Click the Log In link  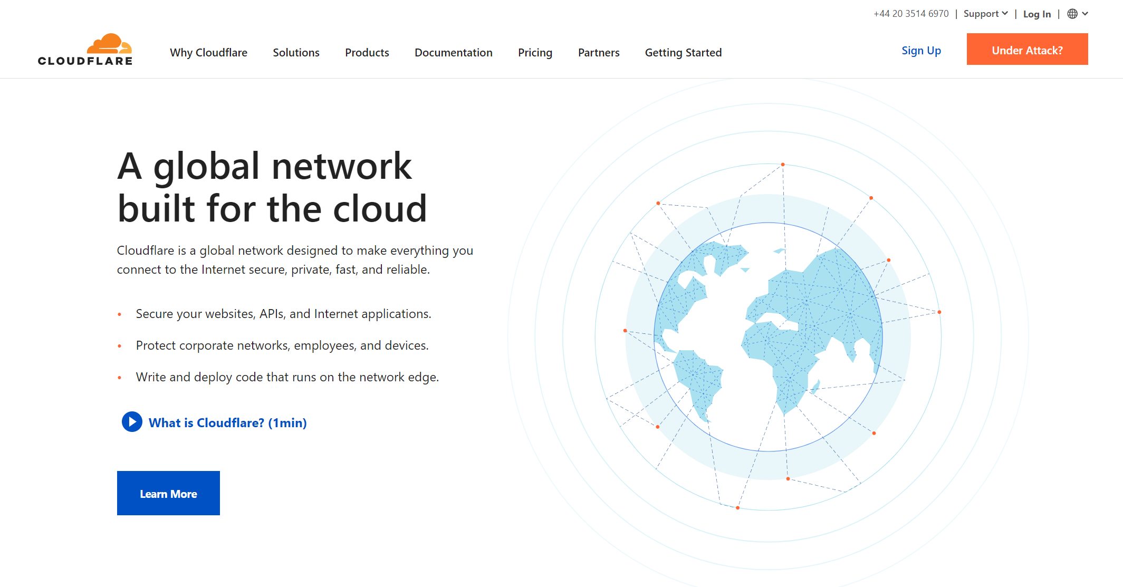tap(1037, 14)
